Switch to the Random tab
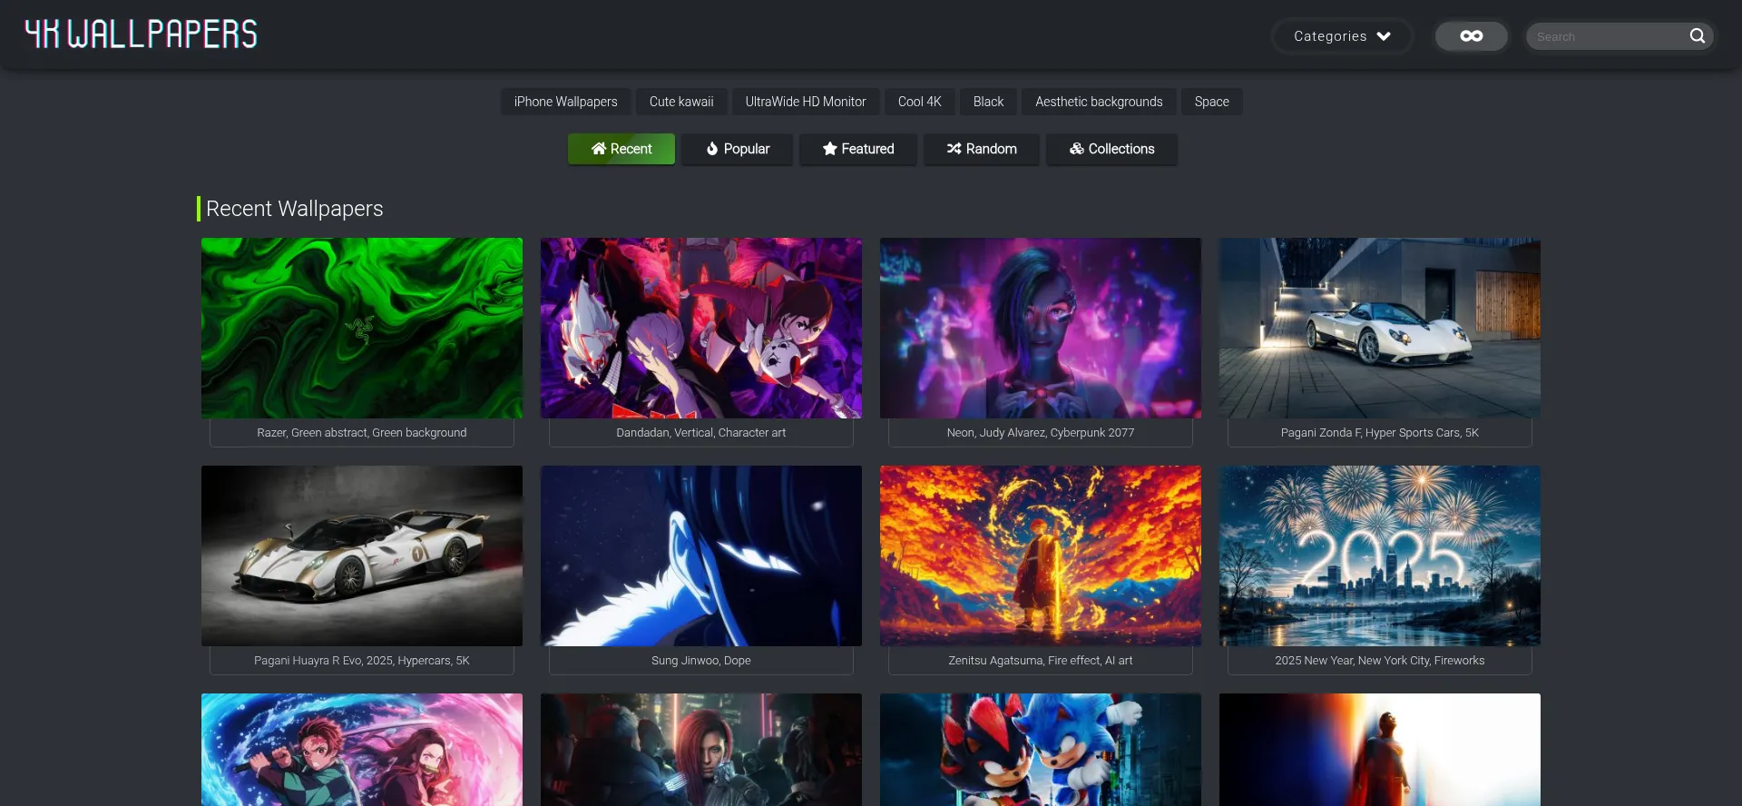The width and height of the screenshot is (1742, 806). pyautogui.click(x=982, y=149)
